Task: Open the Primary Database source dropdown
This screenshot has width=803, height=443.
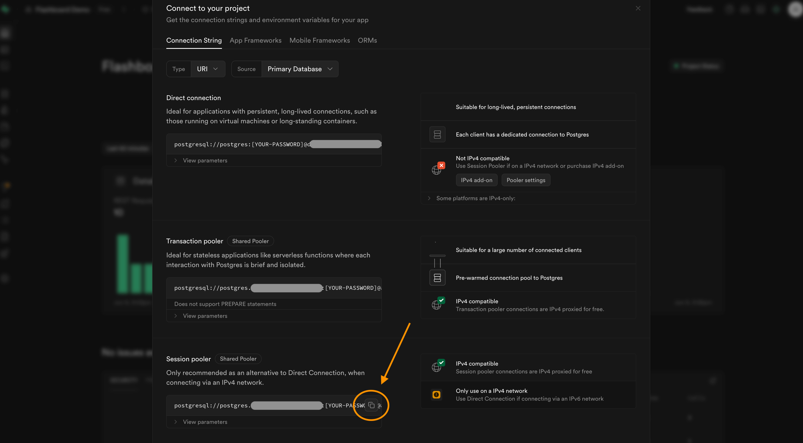Action: tap(299, 69)
